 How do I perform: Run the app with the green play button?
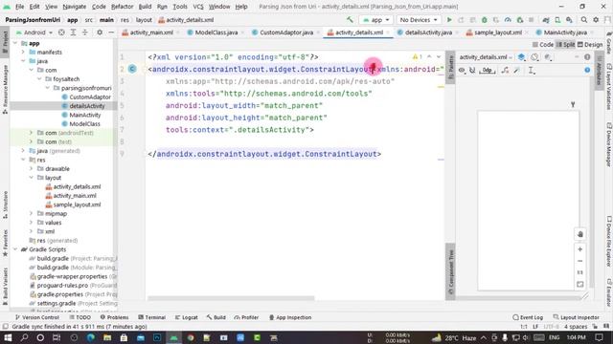(449, 20)
